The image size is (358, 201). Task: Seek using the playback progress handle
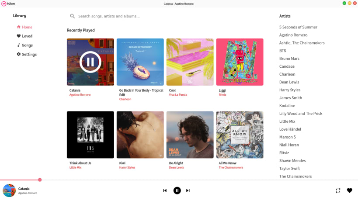click(x=40, y=180)
